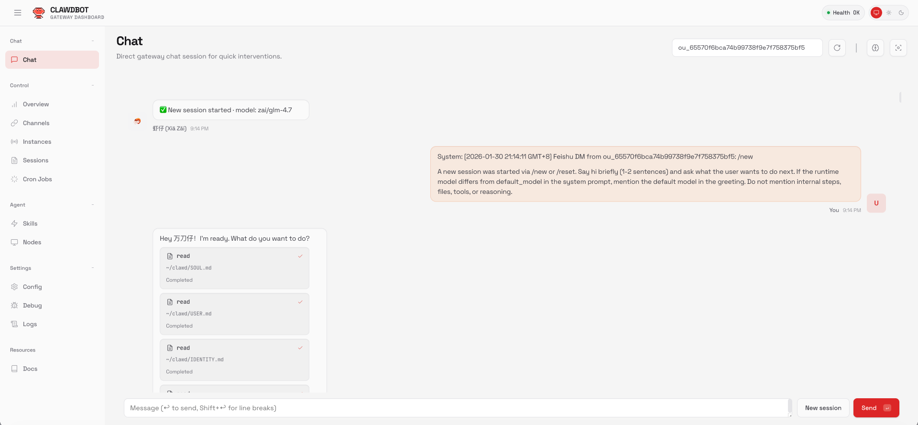Go to the Debug page

pos(32,306)
